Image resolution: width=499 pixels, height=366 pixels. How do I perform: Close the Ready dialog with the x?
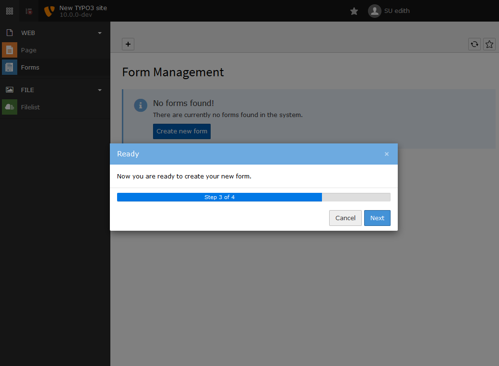point(387,154)
